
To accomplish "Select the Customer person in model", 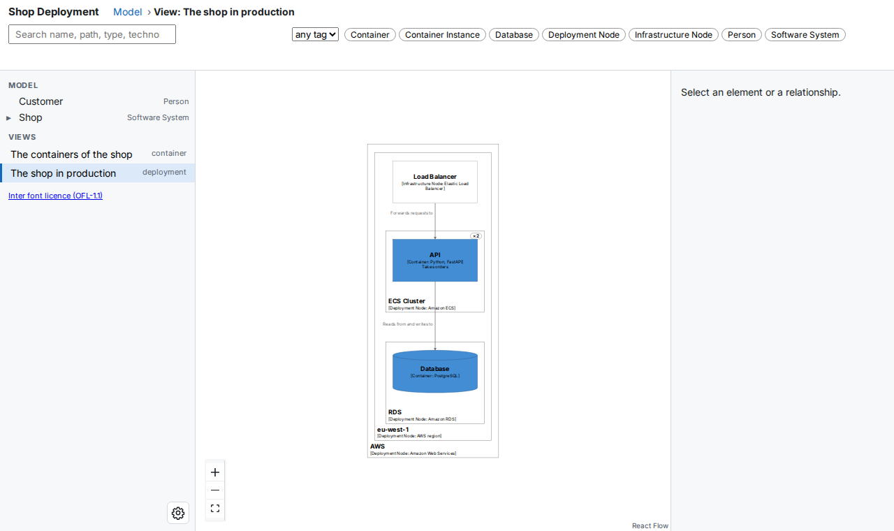I will [x=98, y=101].
